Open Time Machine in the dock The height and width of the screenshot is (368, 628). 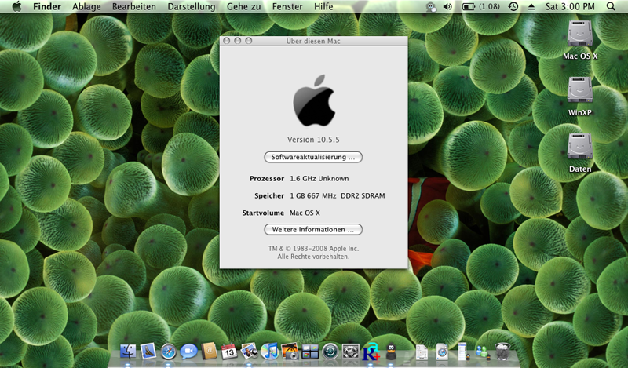click(330, 352)
